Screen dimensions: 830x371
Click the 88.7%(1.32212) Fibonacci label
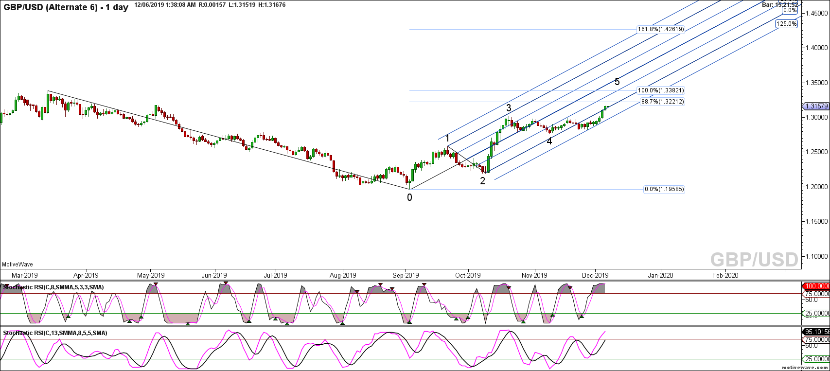coord(662,102)
